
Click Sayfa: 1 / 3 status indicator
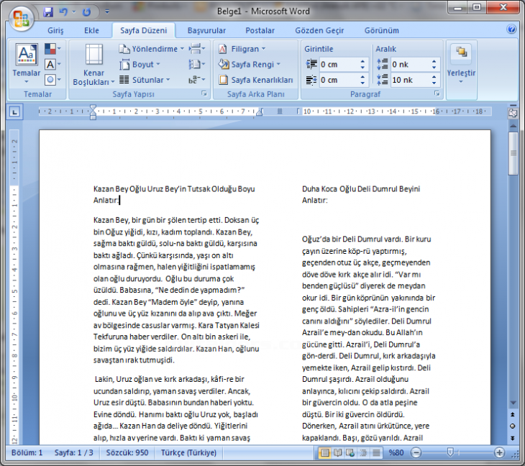pos(73,452)
